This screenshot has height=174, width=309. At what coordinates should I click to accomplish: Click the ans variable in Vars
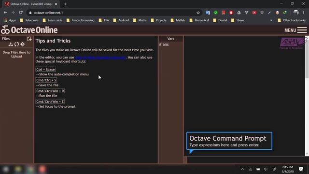tap(164, 44)
